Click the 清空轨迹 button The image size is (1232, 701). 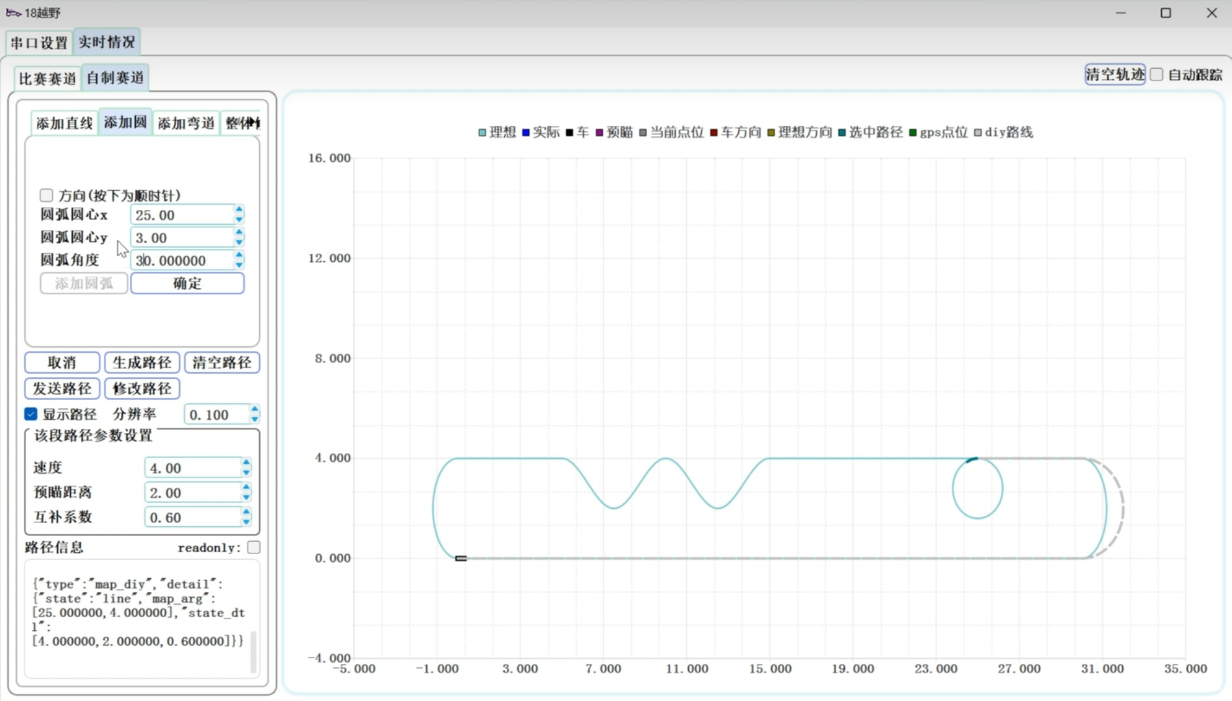[1115, 75]
